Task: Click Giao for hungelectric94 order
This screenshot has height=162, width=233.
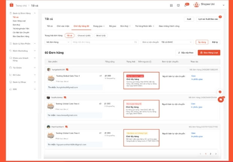Action: point(193,76)
